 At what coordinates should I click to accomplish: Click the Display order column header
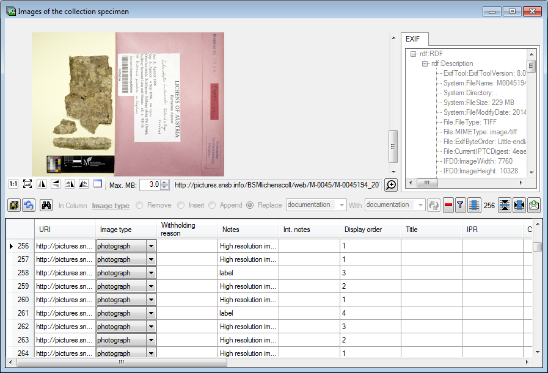pos(364,230)
